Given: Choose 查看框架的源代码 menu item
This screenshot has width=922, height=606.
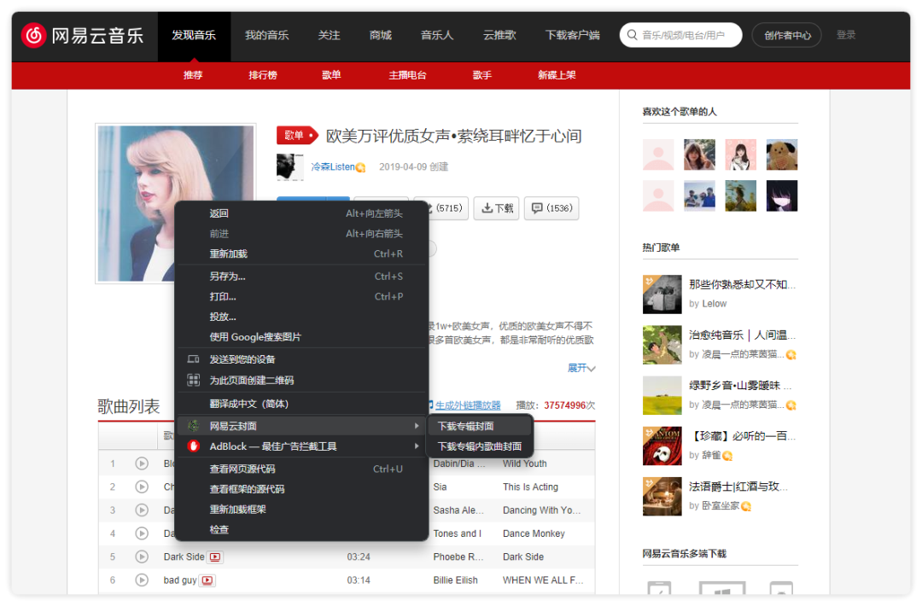Looking at the screenshot, I should [301, 489].
